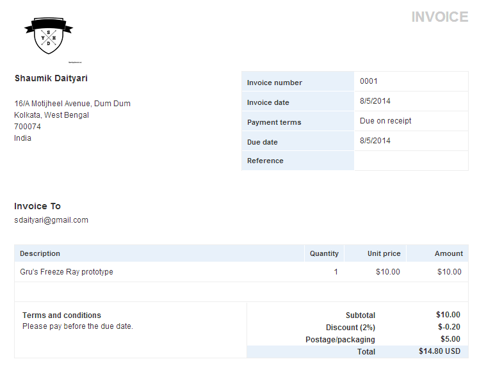Image resolution: width=486 pixels, height=366 pixels.
Task: Click the Discount (2%) label
Action: pos(350,328)
